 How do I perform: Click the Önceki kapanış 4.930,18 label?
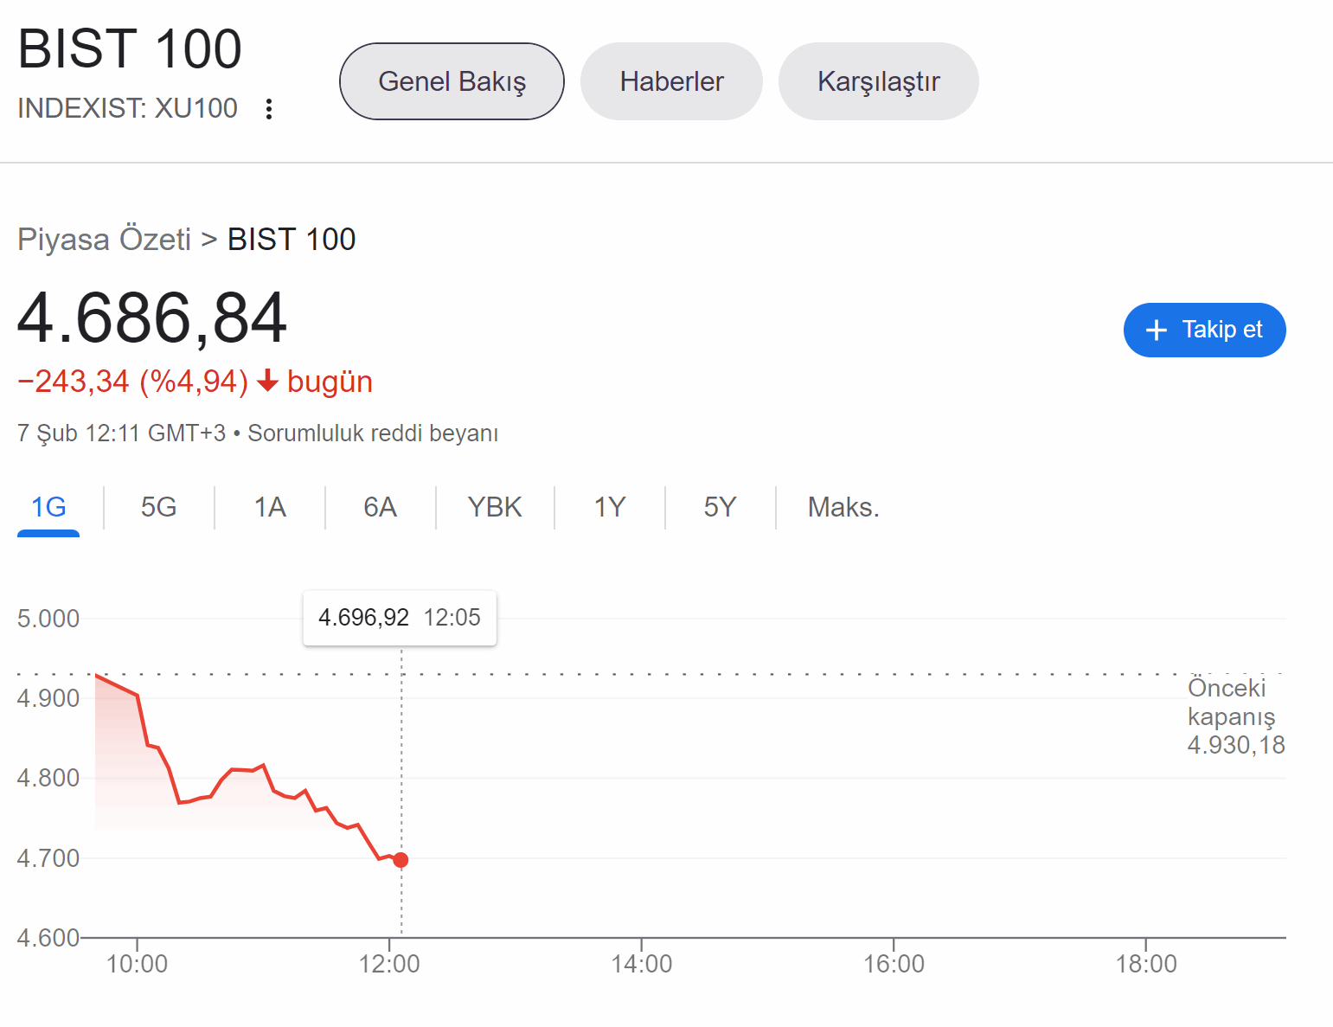click(1234, 716)
